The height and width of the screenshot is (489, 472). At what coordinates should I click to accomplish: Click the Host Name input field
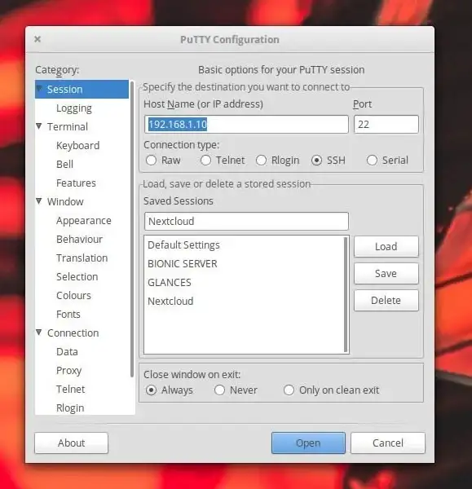[246, 125]
